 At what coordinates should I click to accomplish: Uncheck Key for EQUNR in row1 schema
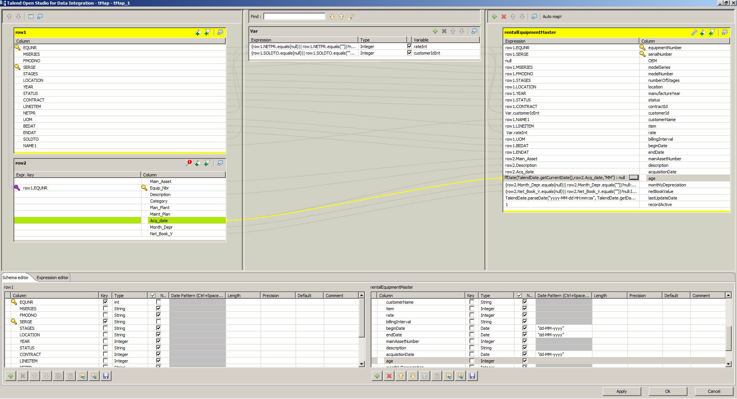[x=105, y=302]
